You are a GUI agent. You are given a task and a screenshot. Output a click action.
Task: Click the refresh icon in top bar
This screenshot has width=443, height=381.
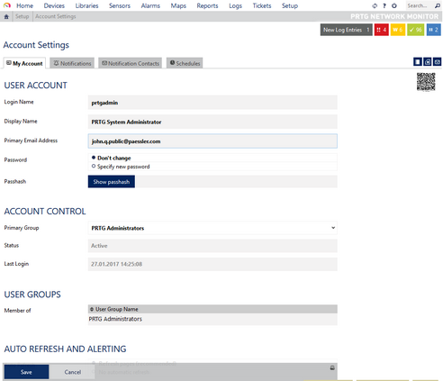pyautogui.click(x=375, y=5)
